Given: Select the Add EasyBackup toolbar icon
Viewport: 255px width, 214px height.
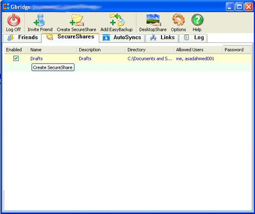Looking at the screenshot, I should pyautogui.click(x=117, y=20).
